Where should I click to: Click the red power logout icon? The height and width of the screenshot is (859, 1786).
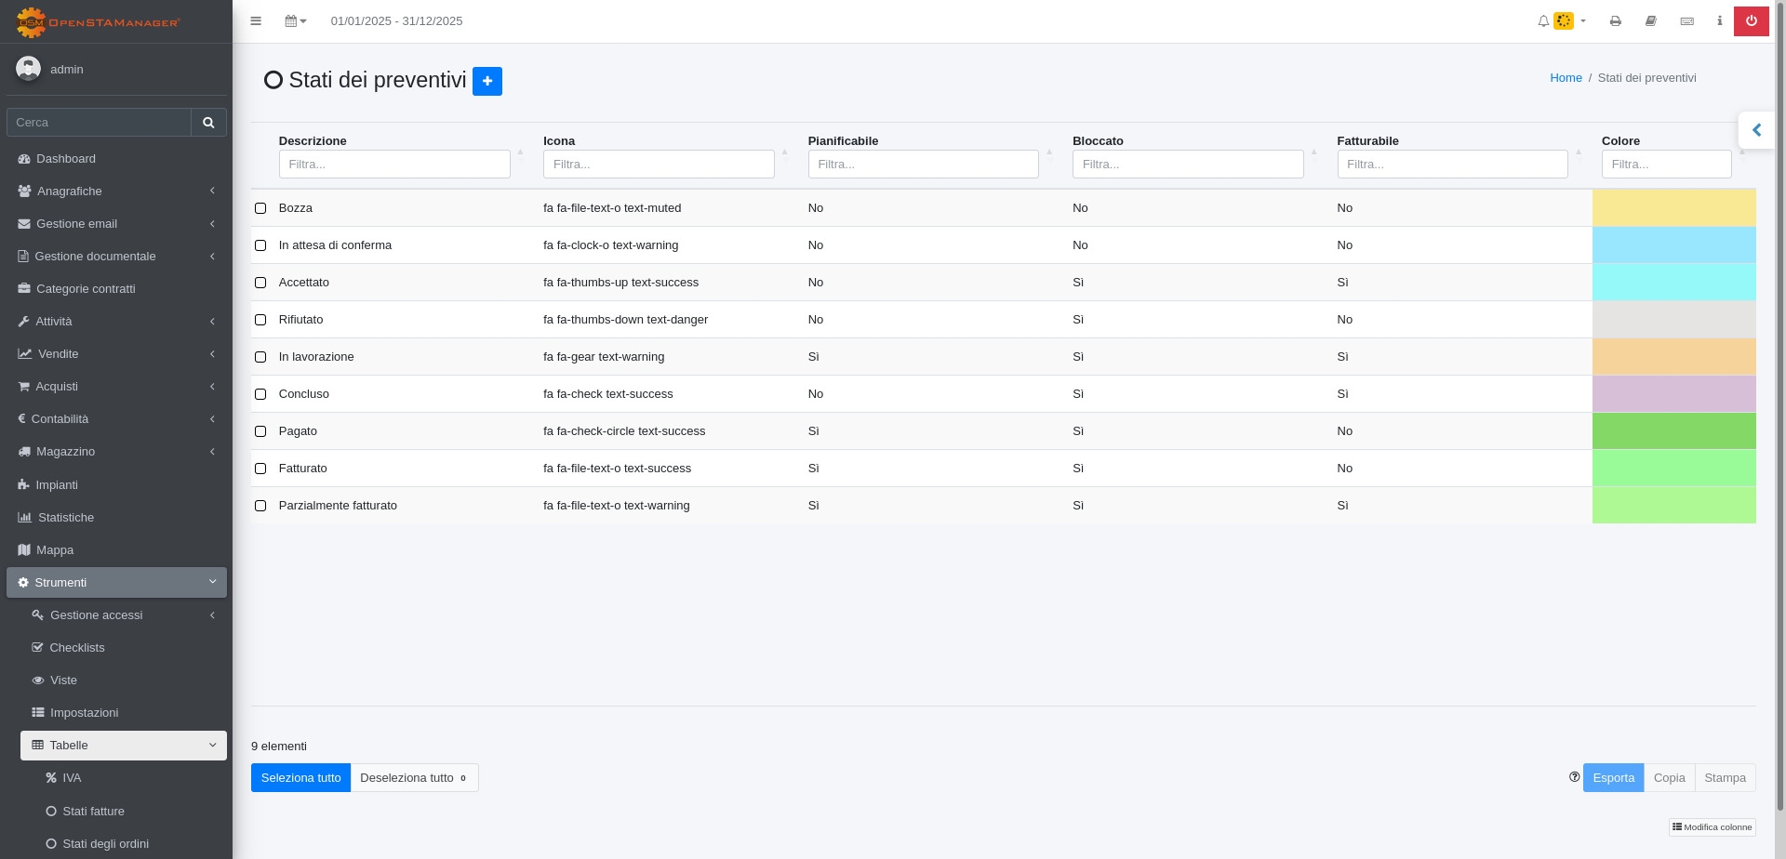pos(1751,20)
